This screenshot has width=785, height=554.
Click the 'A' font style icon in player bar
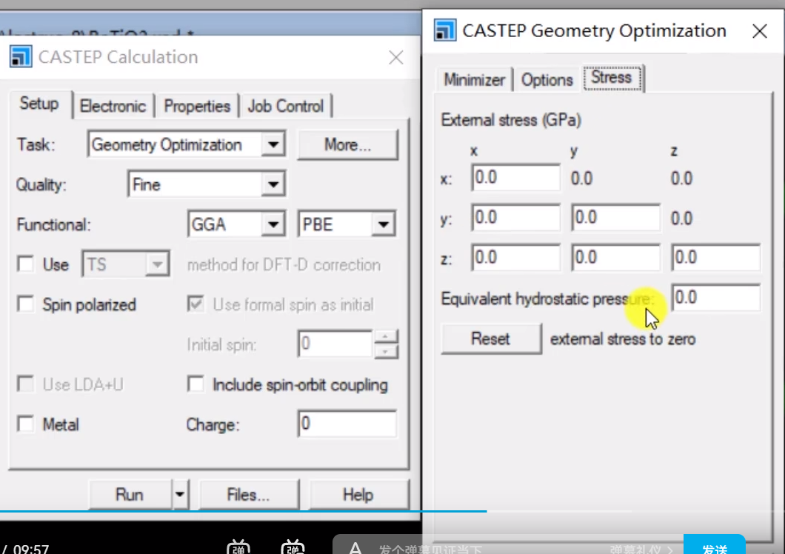point(355,548)
